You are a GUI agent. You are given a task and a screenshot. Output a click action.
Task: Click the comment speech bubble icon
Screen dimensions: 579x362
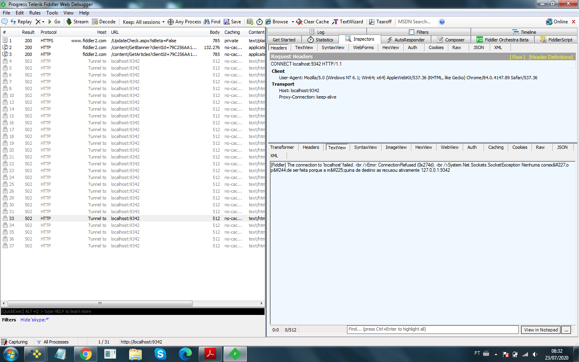point(4,21)
